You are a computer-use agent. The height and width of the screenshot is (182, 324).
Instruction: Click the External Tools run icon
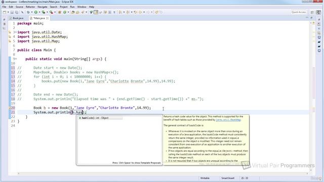(51, 12)
